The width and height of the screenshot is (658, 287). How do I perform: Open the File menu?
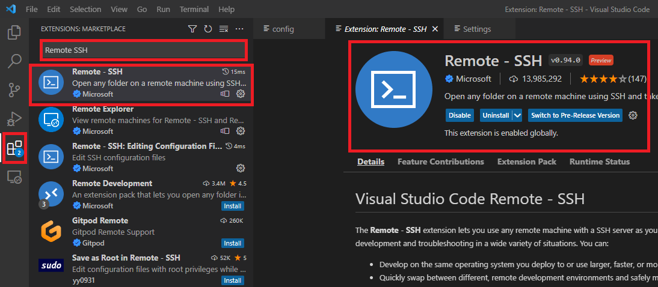(x=32, y=9)
